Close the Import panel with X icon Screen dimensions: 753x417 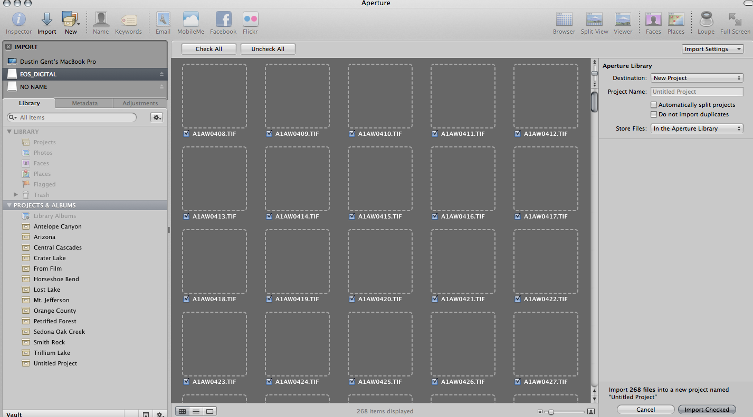(8, 47)
